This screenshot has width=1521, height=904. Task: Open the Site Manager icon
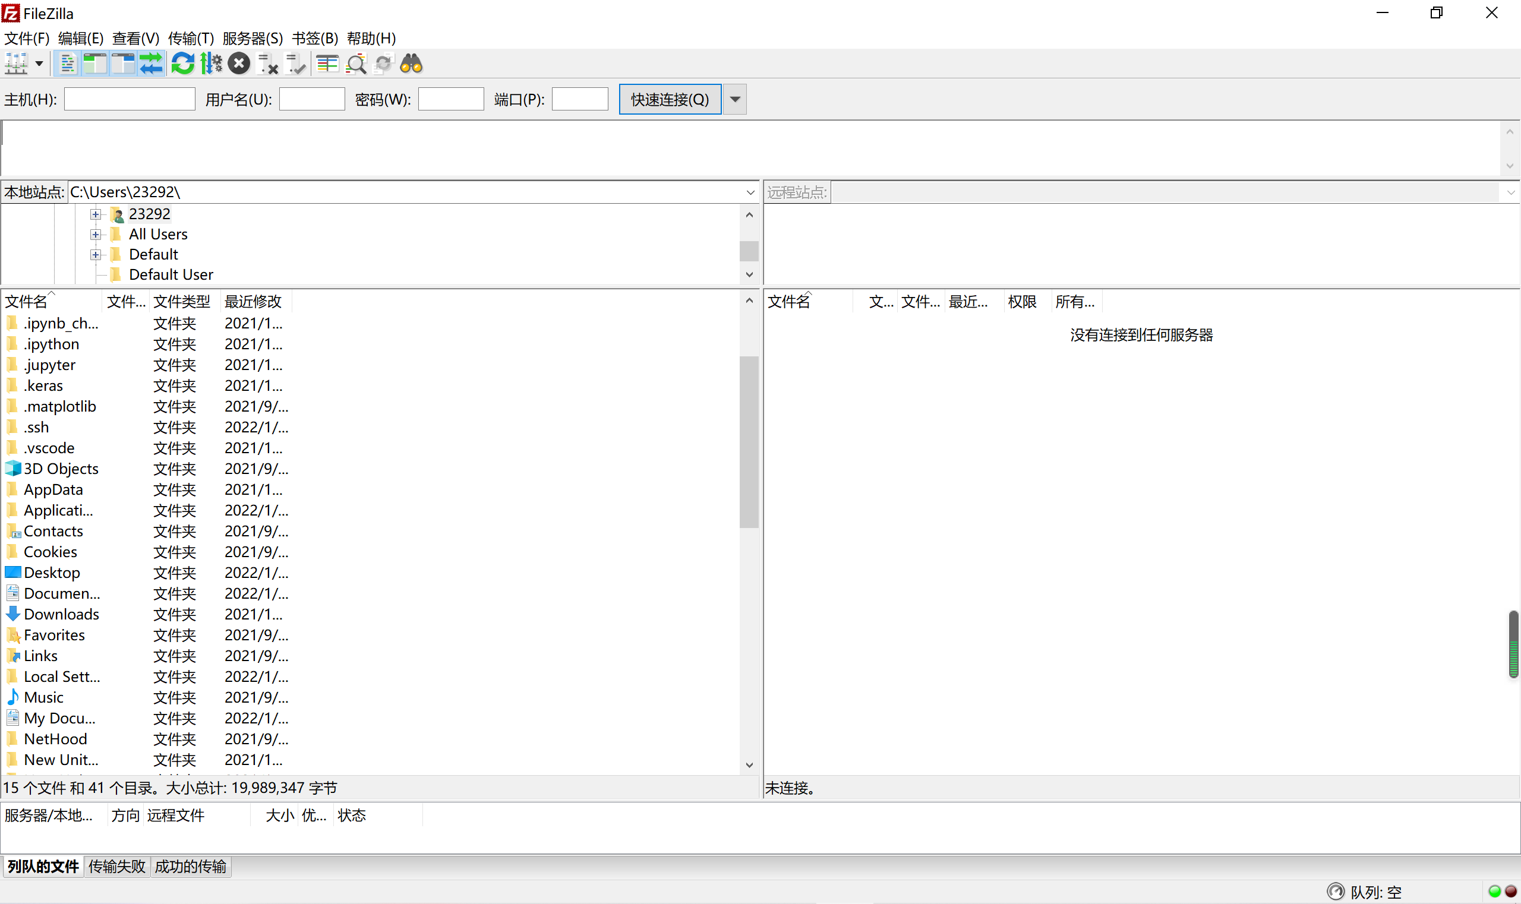pyautogui.click(x=16, y=64)
